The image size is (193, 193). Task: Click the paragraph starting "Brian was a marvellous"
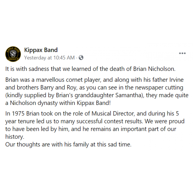click(96, 91)
